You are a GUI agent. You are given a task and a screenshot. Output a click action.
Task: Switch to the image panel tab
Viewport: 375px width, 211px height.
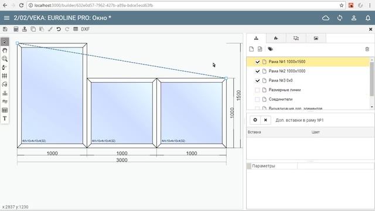pyautogui.click(x=316, y=38)
